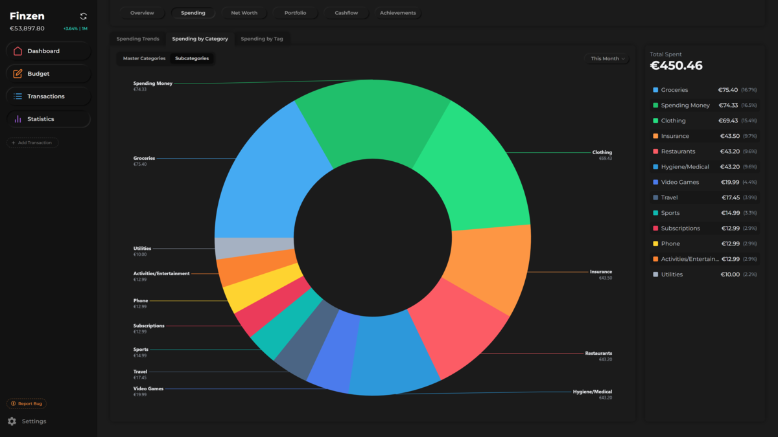Switch to Master Categories view

click(x=144, y=59)
